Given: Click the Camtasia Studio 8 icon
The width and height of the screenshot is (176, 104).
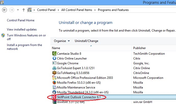Looking at the screenshot, I should point(54,53).
